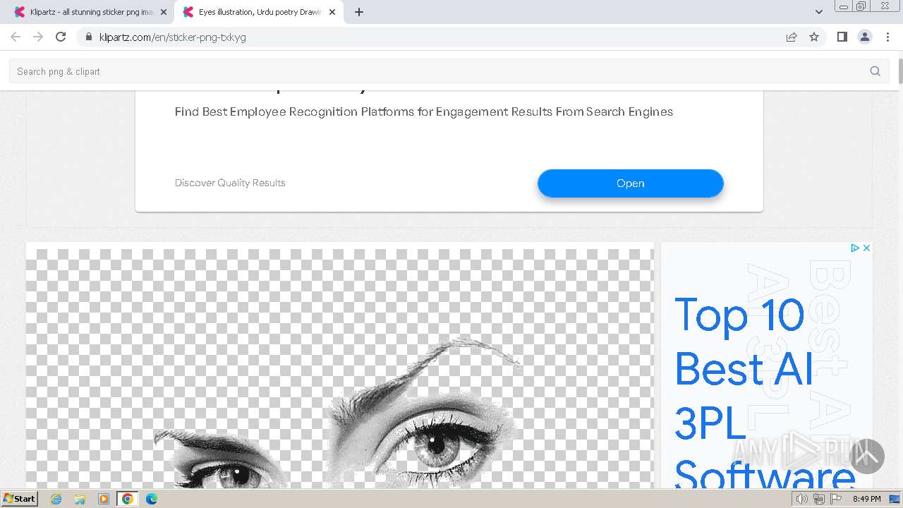
Task: Open File Explorer from the taskbar
Action: point(80,499)
